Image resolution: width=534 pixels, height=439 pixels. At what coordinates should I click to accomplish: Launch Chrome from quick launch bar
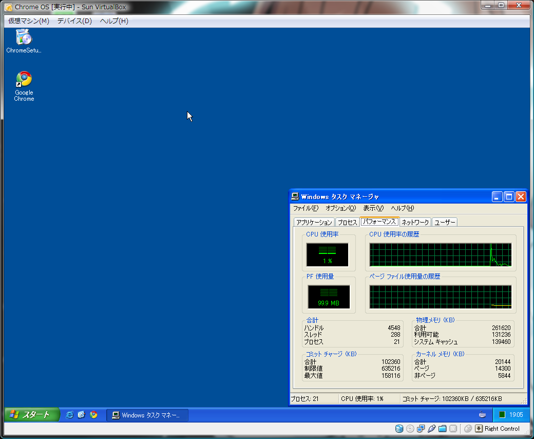click(93, 414)
